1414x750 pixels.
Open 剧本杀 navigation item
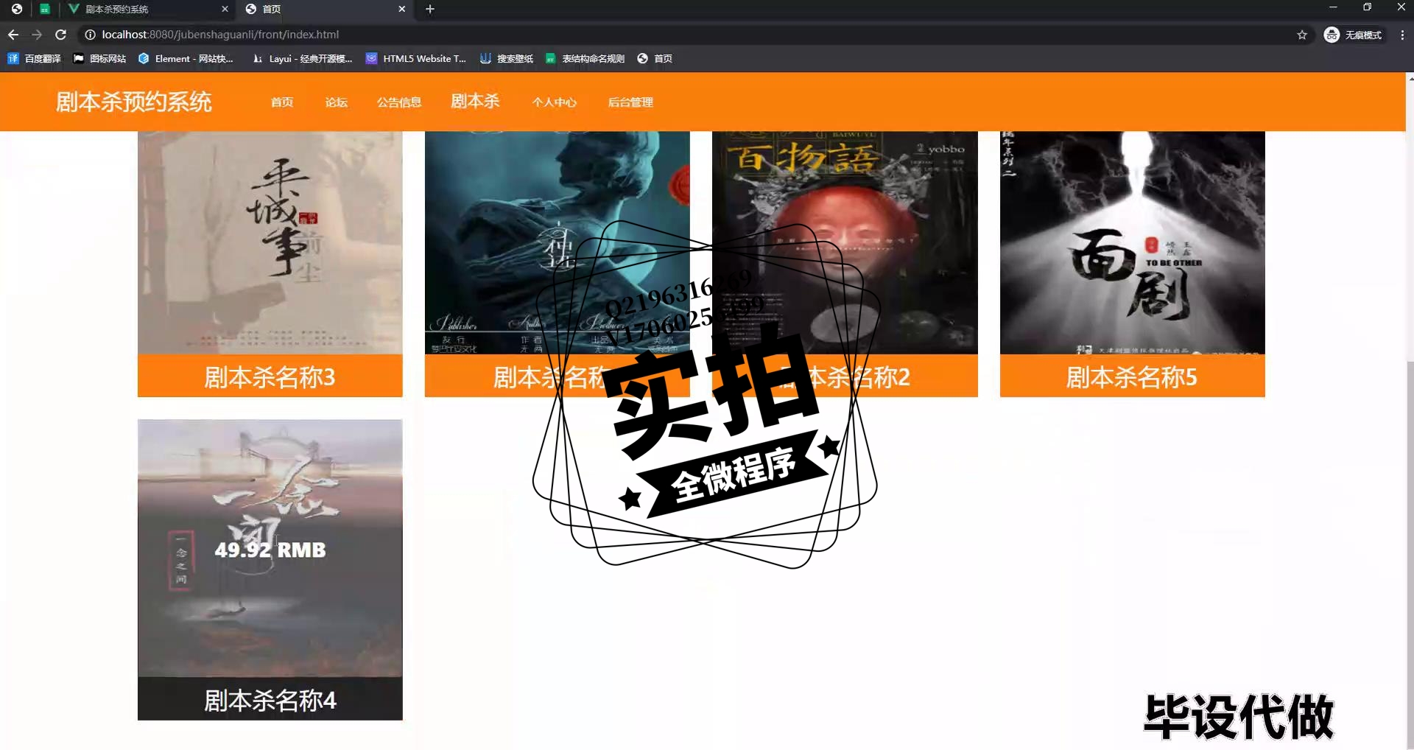(475, 101)
